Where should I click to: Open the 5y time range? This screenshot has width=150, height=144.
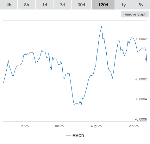pos(141,5)
